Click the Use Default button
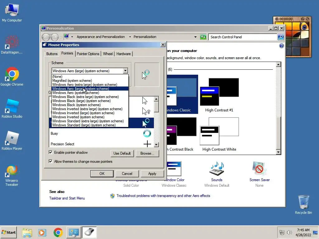 pyautogui.click(x=122, y=153)
